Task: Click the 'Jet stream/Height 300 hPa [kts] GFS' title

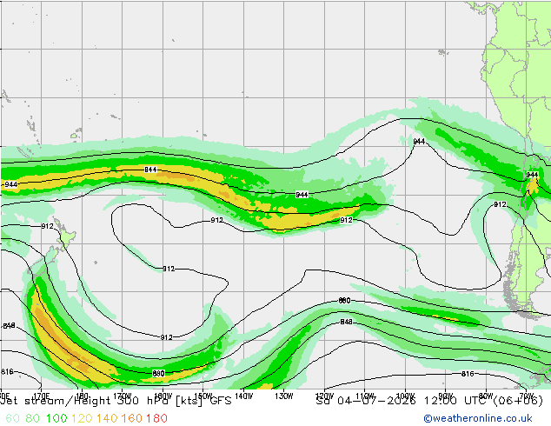Action: 116,401
